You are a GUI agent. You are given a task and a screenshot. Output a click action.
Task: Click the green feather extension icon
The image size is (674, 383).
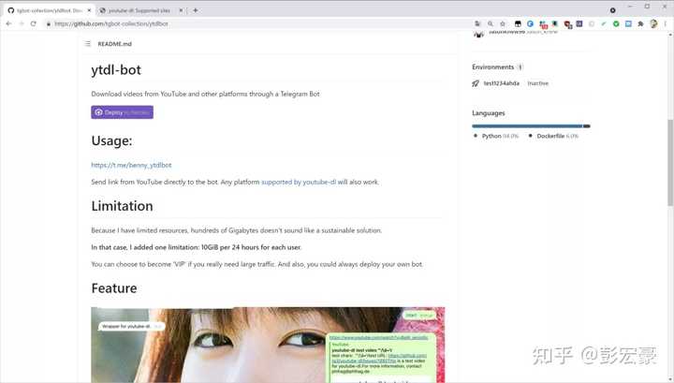604,23
